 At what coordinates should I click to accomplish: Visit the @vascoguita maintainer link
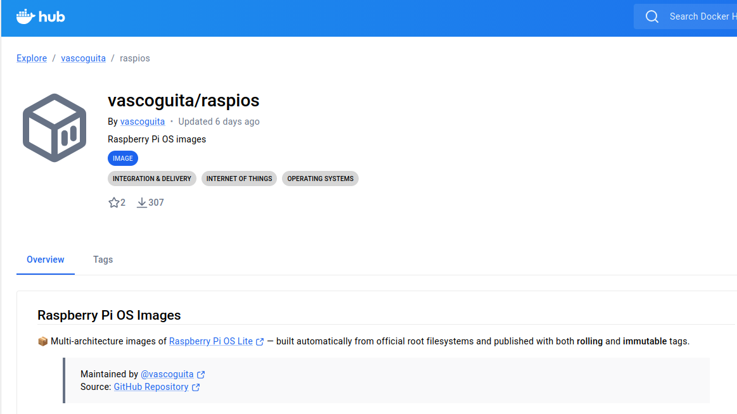pos(167,374)
